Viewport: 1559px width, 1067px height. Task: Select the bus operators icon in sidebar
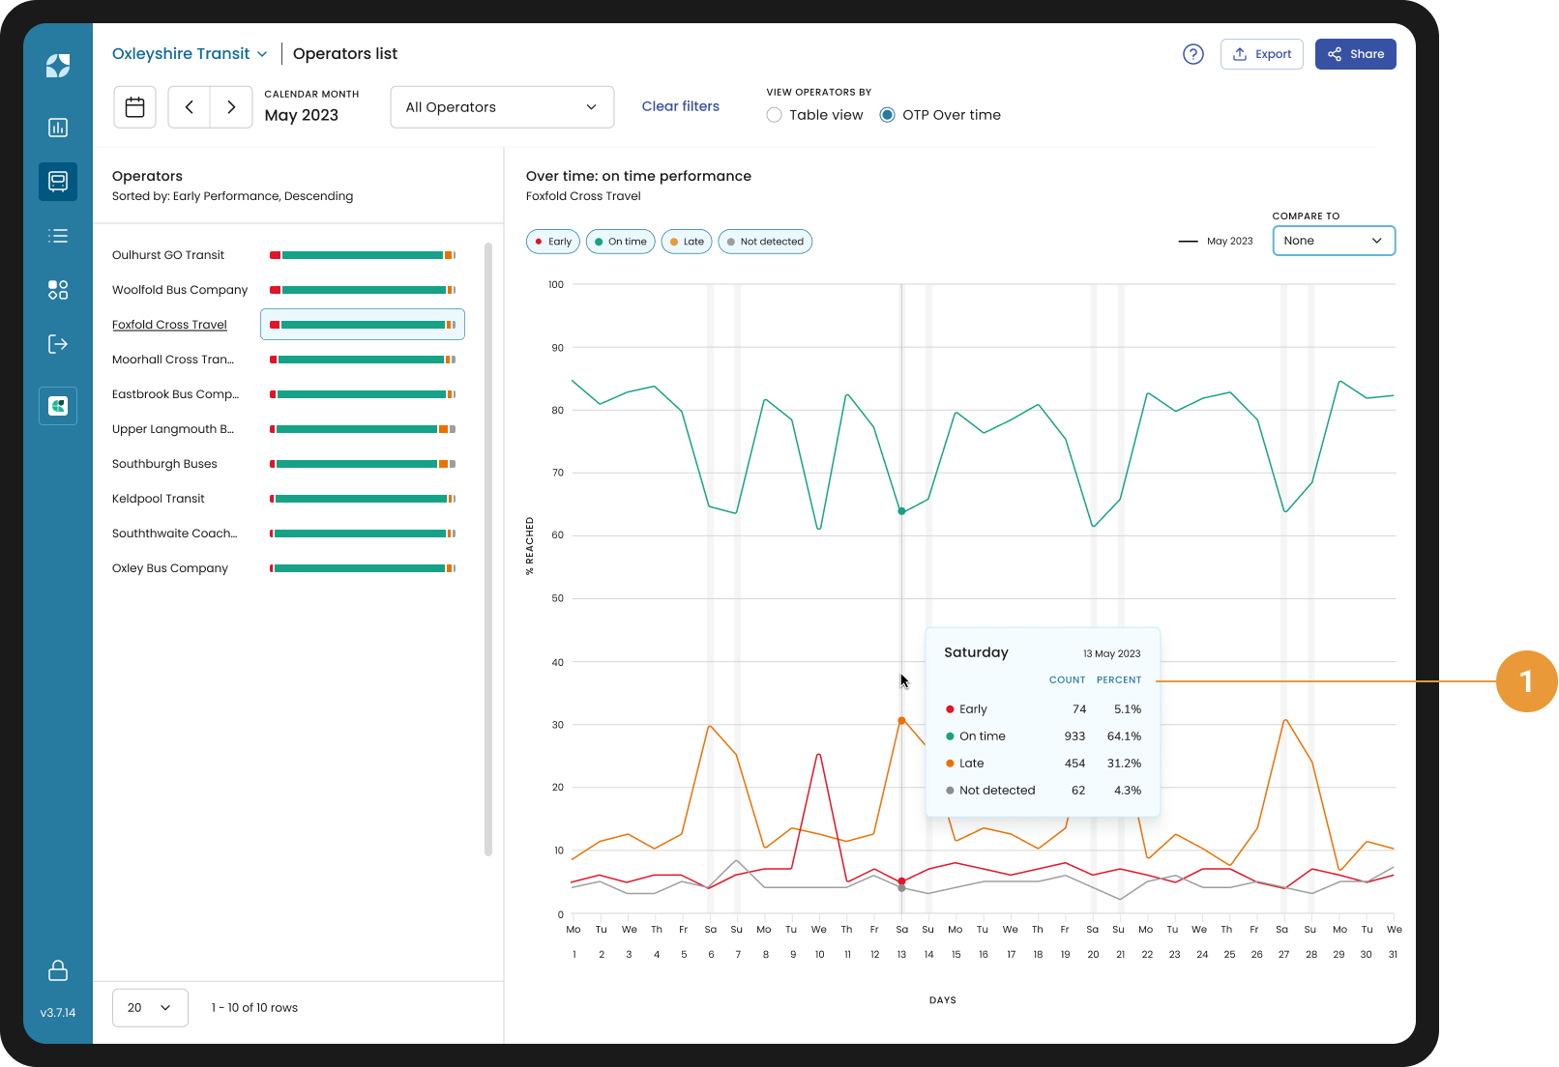click(x=58, y=182)
